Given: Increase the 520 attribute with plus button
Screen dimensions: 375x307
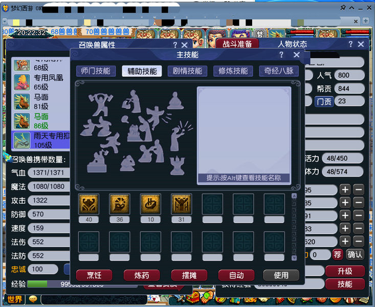Looking at the screenshot, I should (345, 241).
